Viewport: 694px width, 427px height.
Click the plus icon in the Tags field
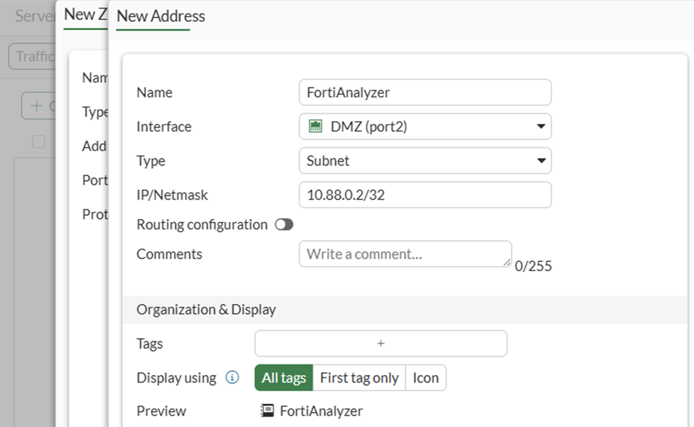381,344
